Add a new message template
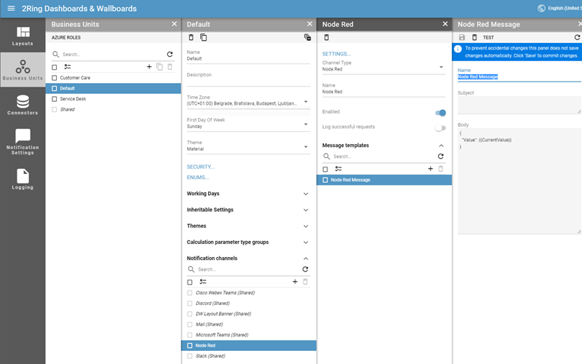Screen dimensions: 582x364 [430, 169]
